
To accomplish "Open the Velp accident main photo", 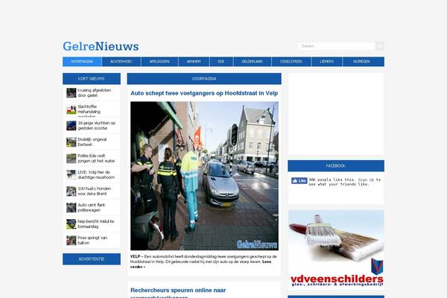I will coord(204,176).
